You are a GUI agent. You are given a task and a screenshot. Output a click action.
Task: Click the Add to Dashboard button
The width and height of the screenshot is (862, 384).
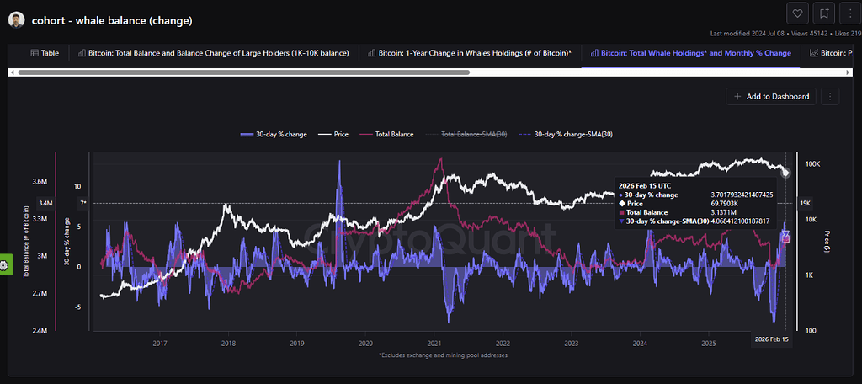coord(771,96)
